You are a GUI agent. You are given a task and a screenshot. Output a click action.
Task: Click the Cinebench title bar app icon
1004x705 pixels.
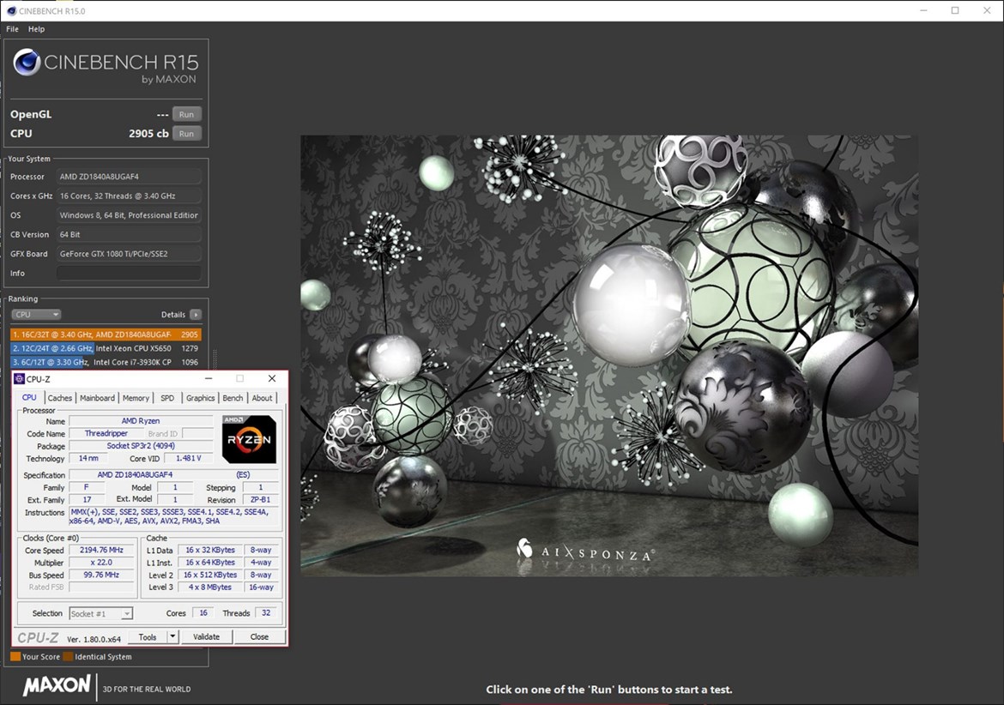11,11
